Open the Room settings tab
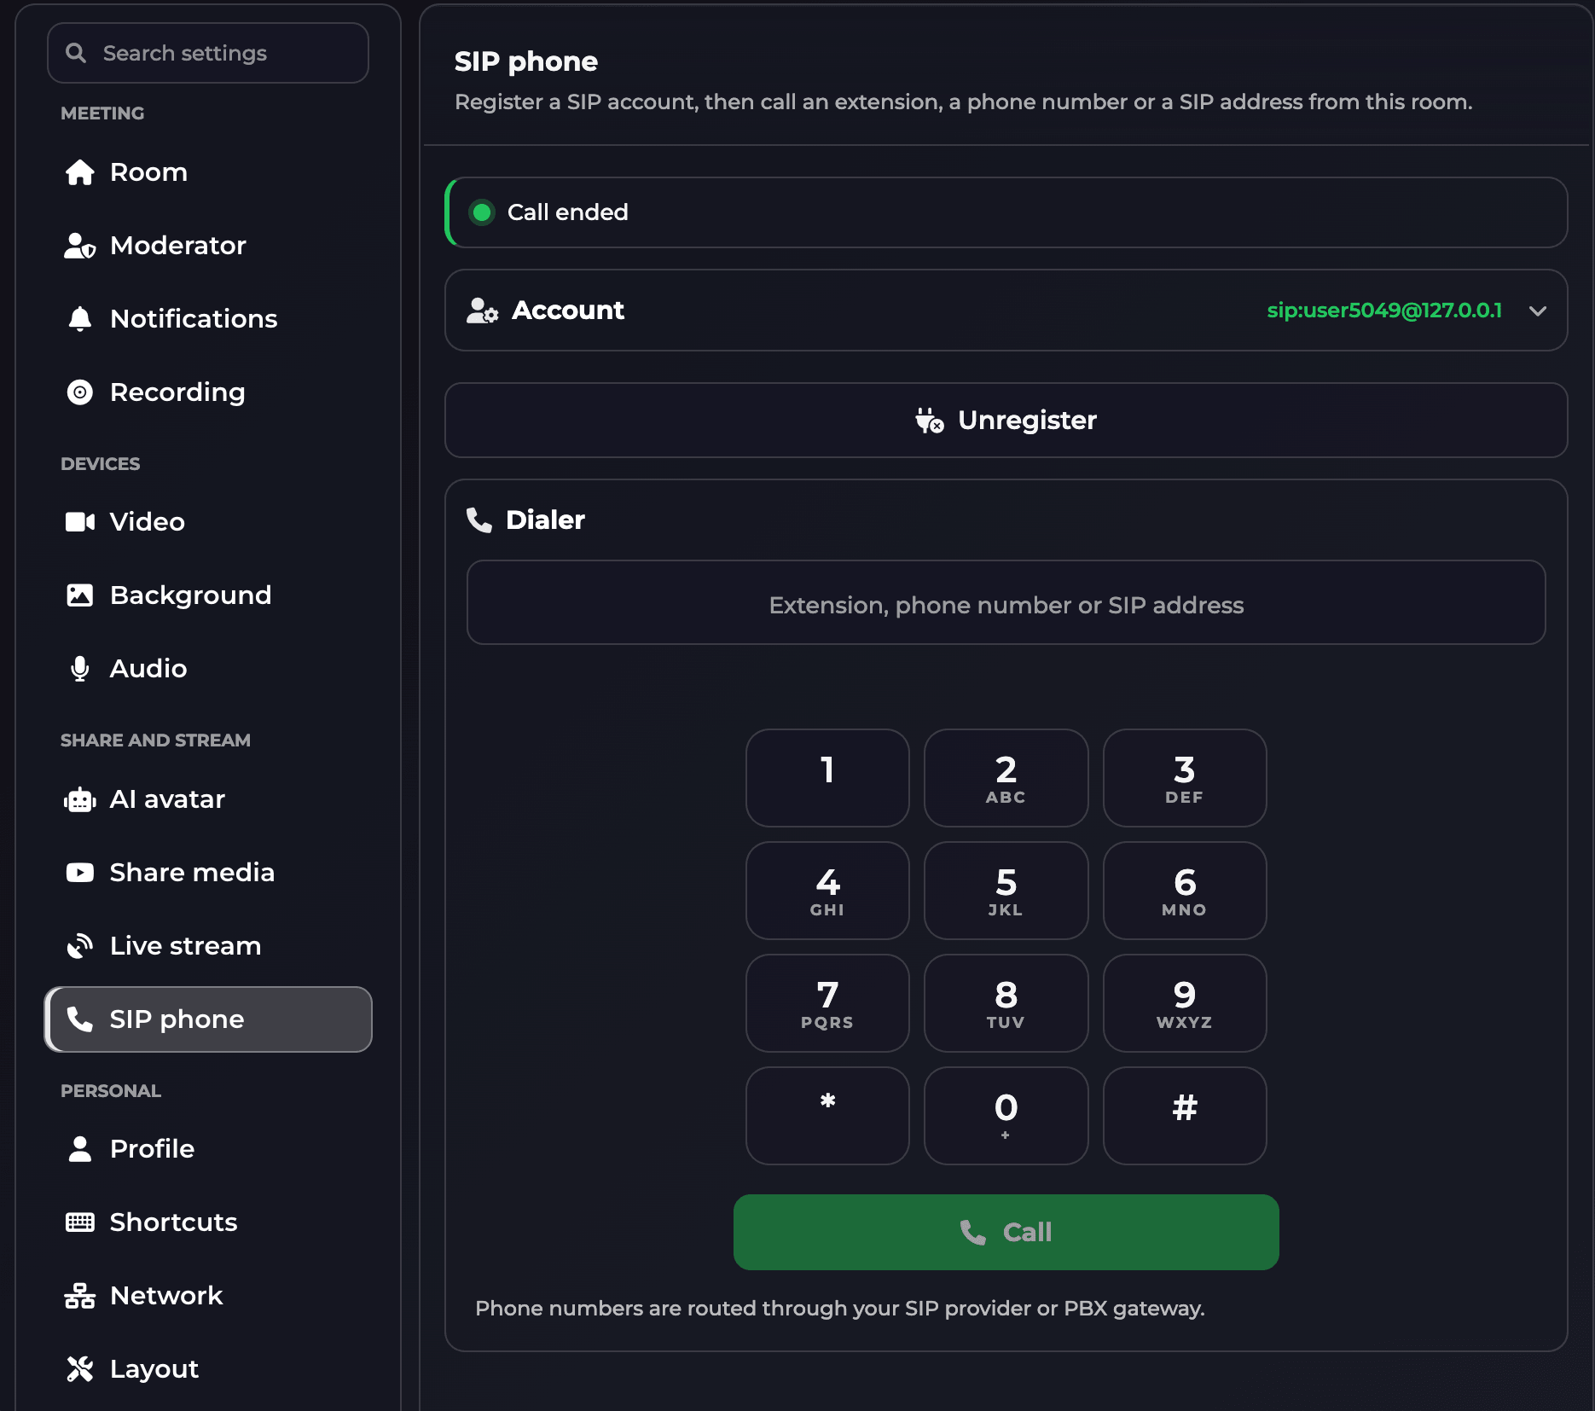Viewport: 1595px width, 1411px height. 208,172
